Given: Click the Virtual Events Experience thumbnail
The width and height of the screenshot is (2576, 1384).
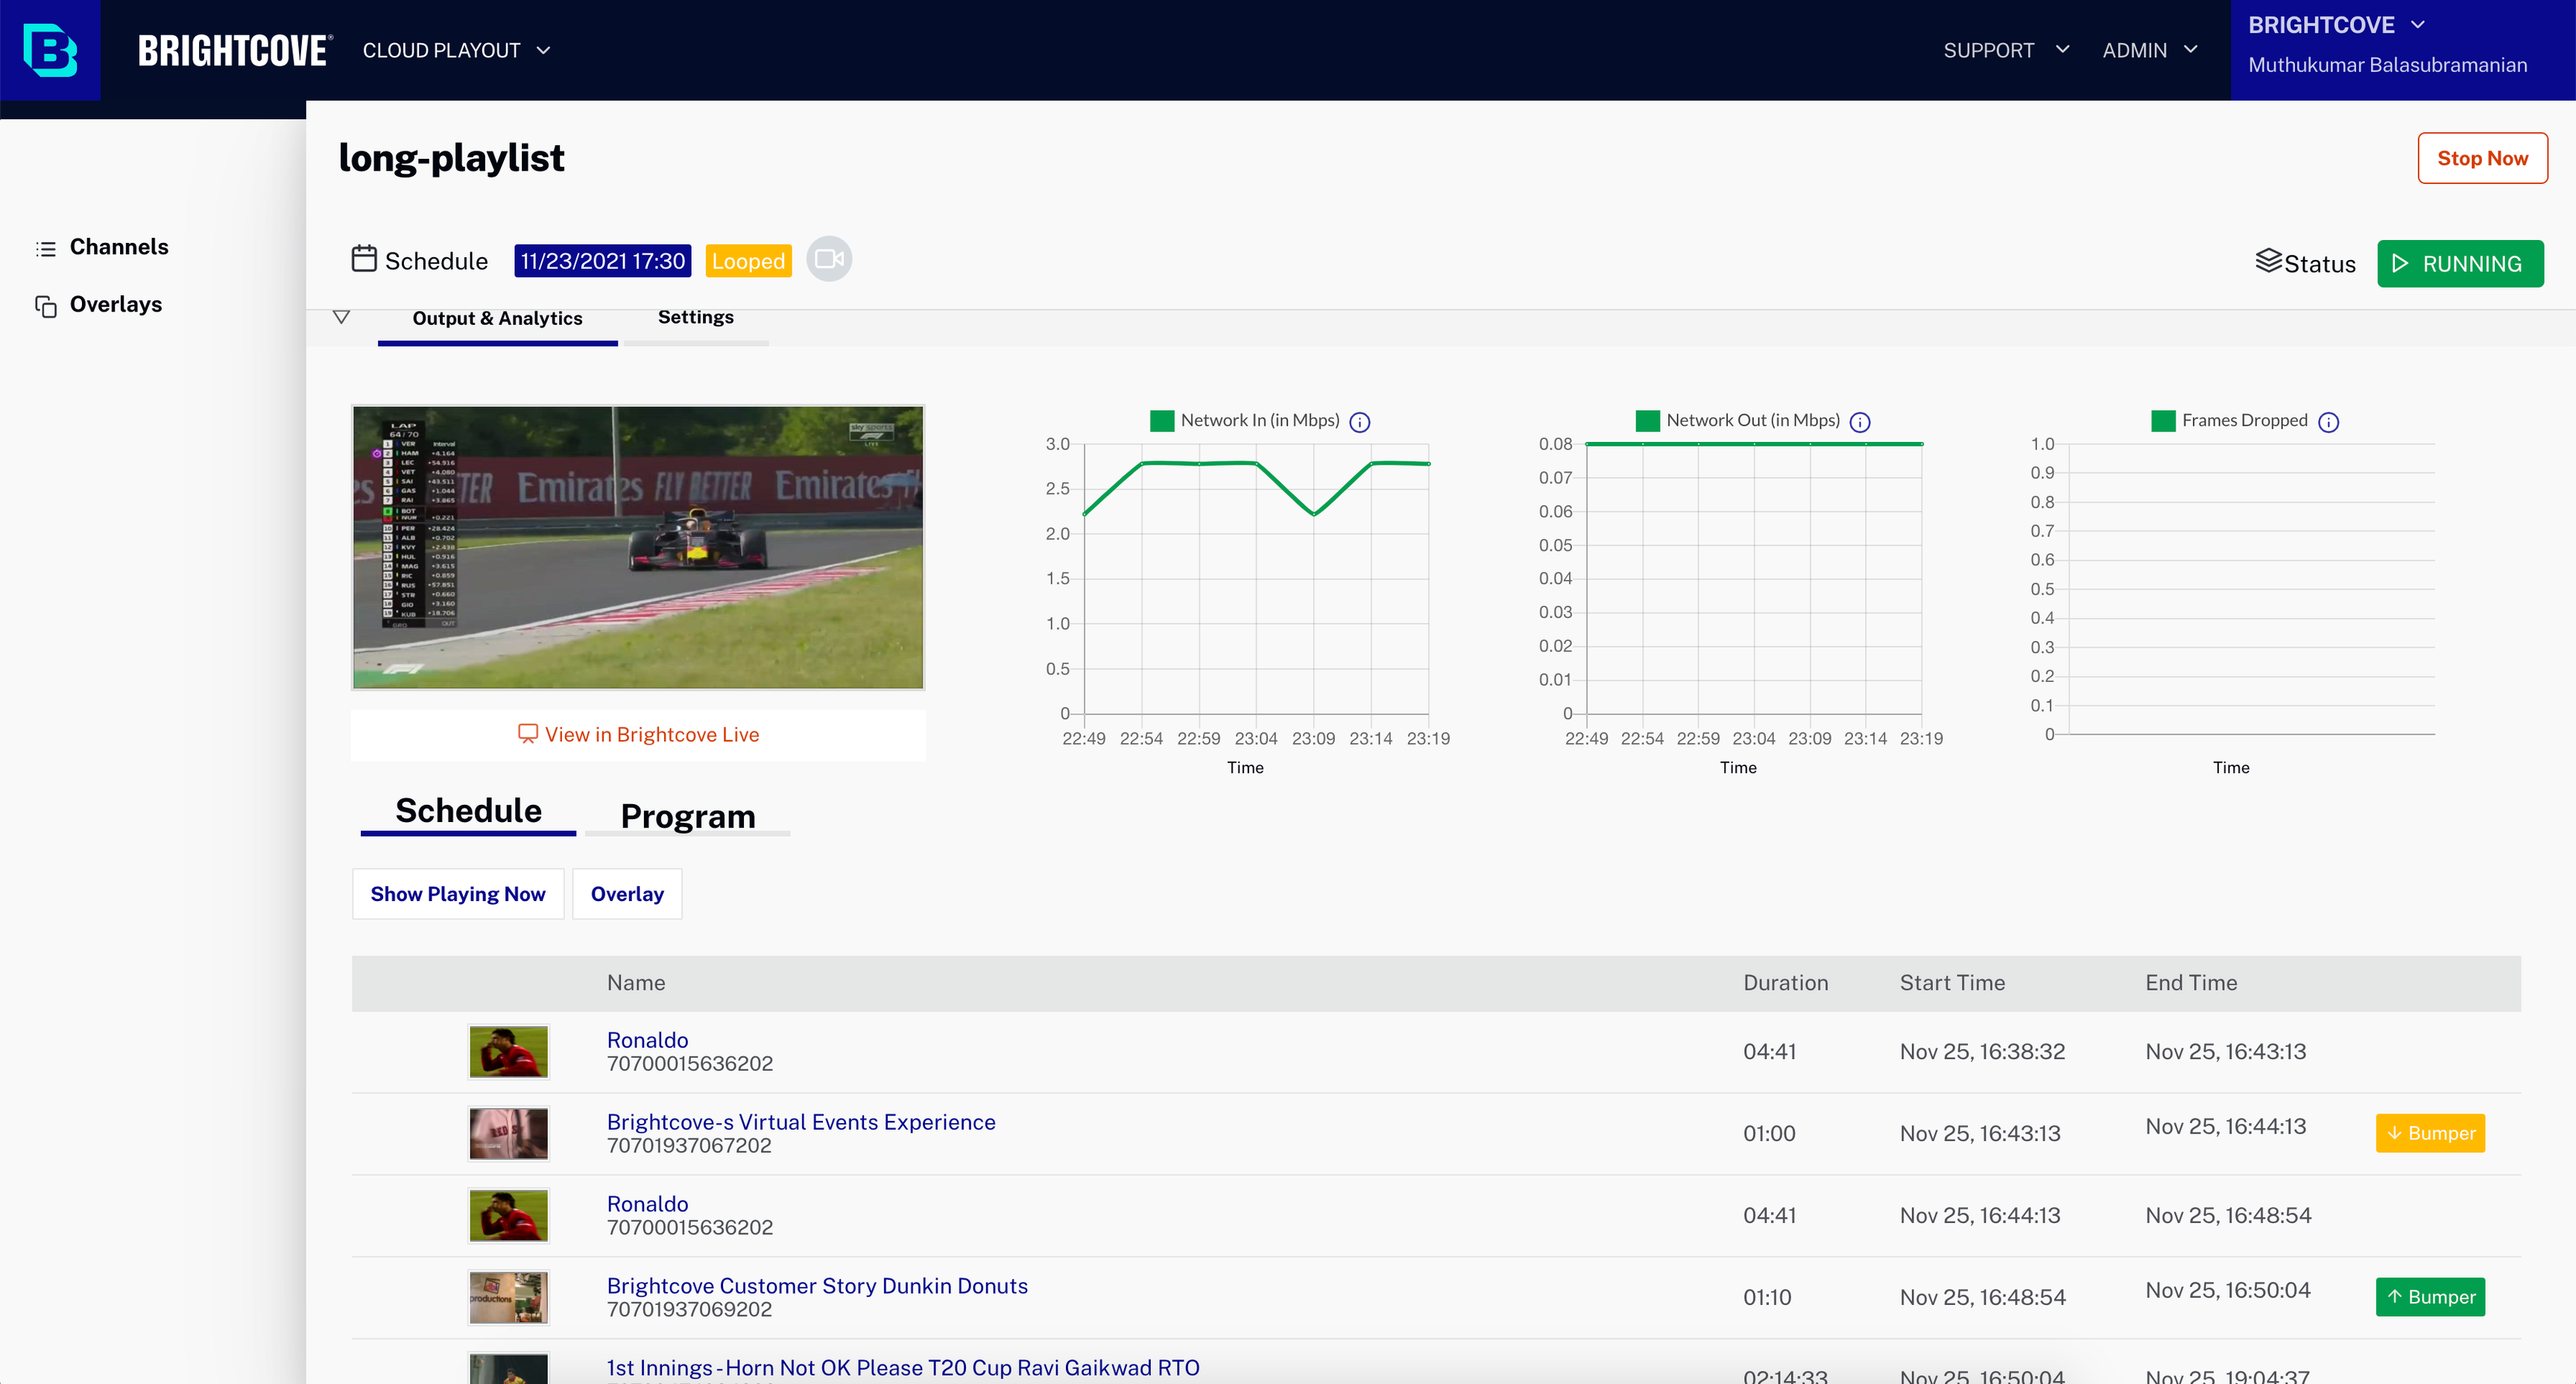Looking at the screenshot, I should [x=508, y=1134].
